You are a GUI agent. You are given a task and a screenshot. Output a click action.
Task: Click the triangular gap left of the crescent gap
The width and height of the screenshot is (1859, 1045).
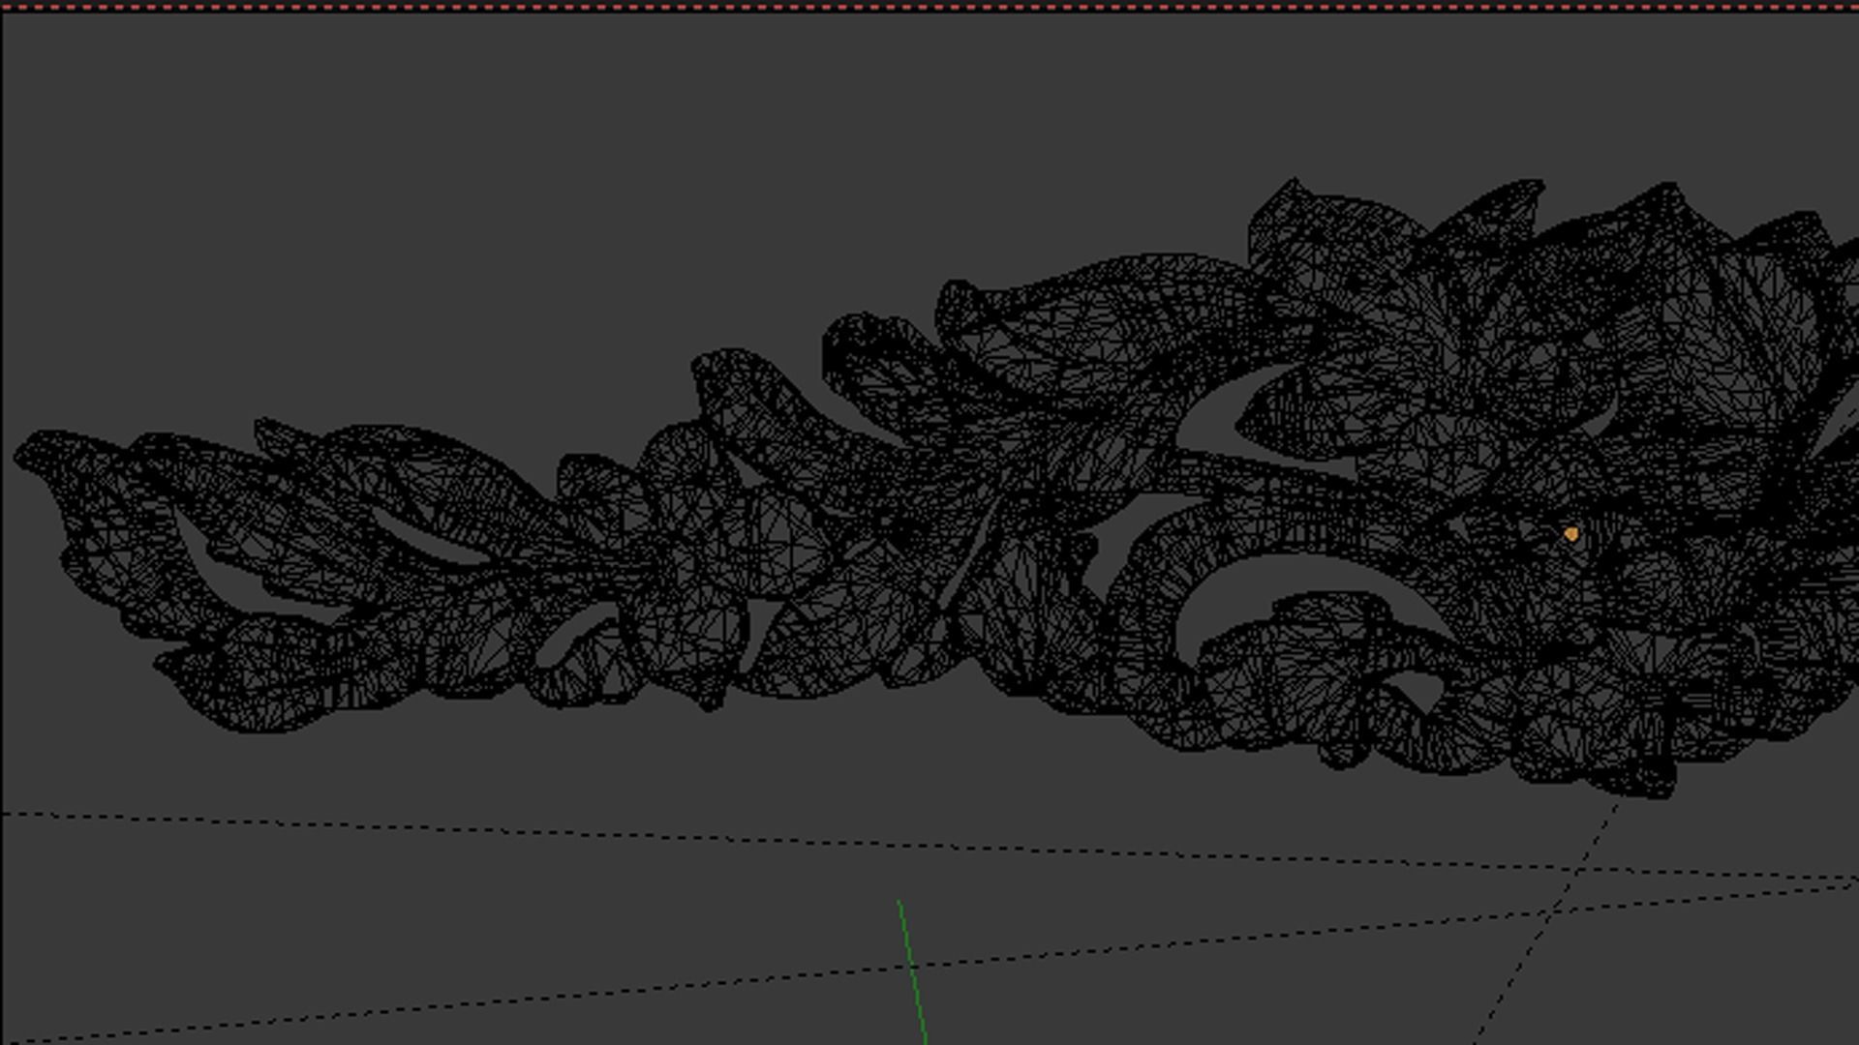pyautogui.click(x=1113, y=542)
